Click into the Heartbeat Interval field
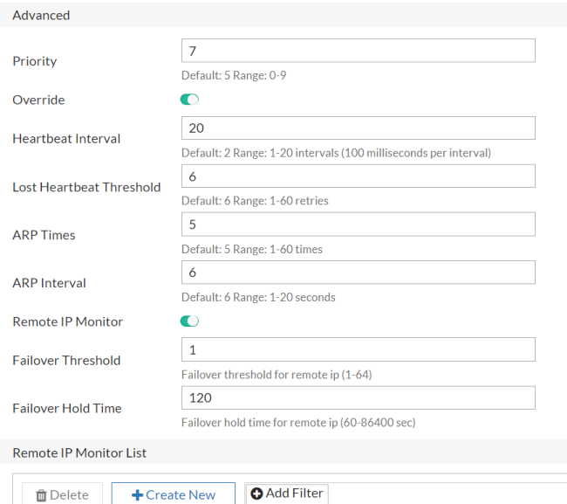The width and height of the screenshot is (567, 504). coord(358,128)
